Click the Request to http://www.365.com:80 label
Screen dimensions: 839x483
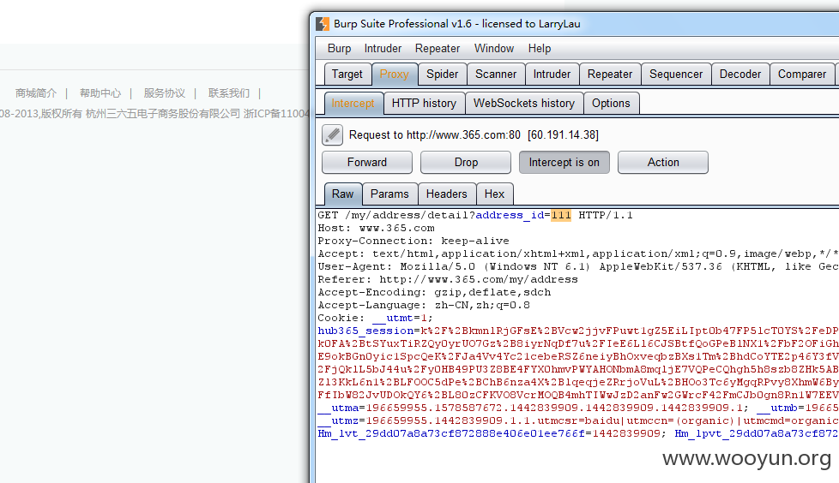[x=474, y=135]
